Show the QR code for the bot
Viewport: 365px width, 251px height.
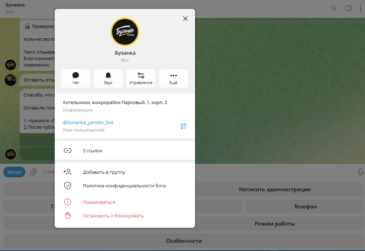click(184, 126)
